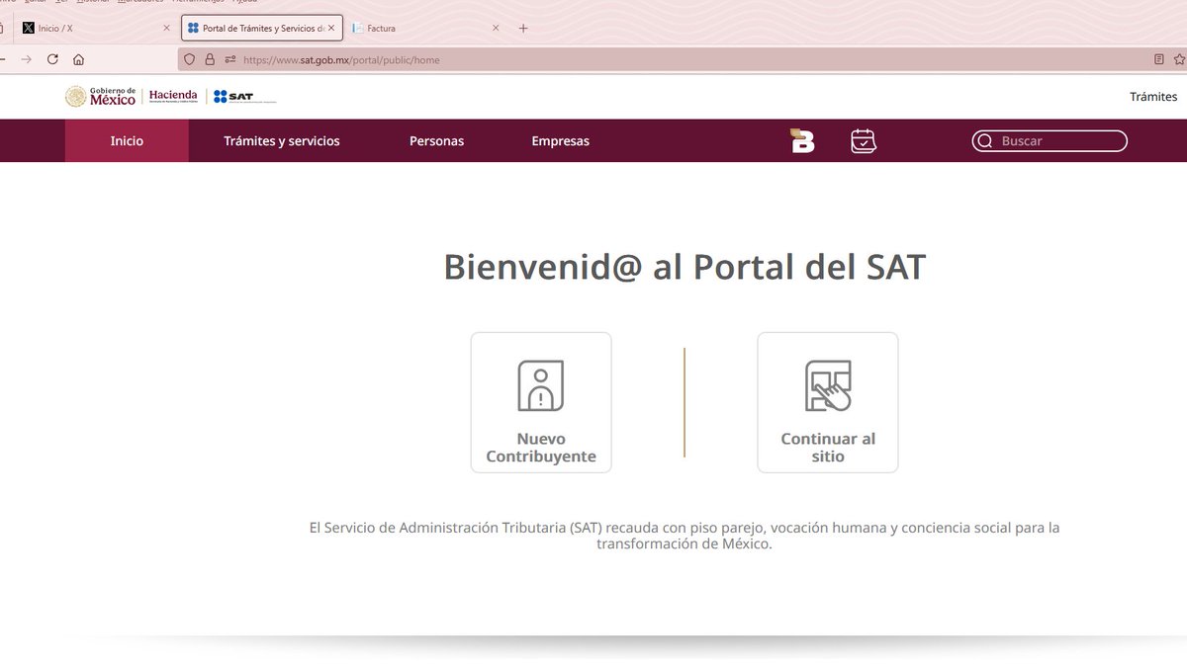
Task: Switch to the Factura browser tab
Action: pos(427,29)
